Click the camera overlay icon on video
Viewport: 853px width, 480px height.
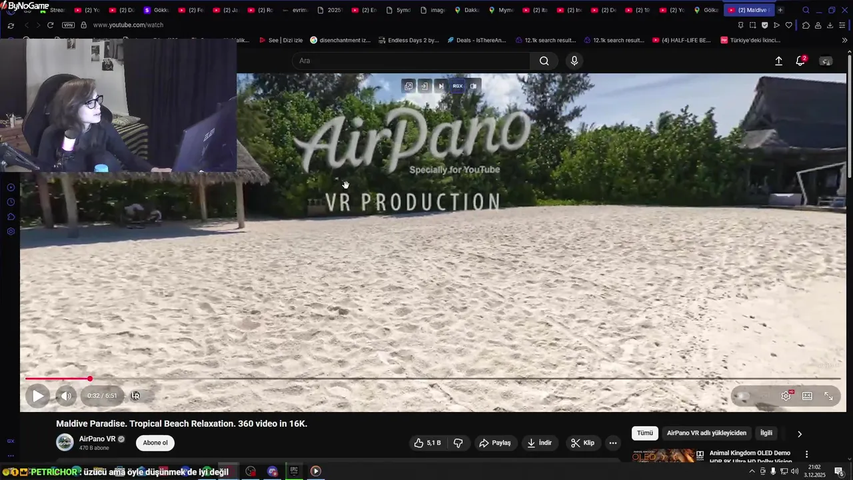coord(473,86)
